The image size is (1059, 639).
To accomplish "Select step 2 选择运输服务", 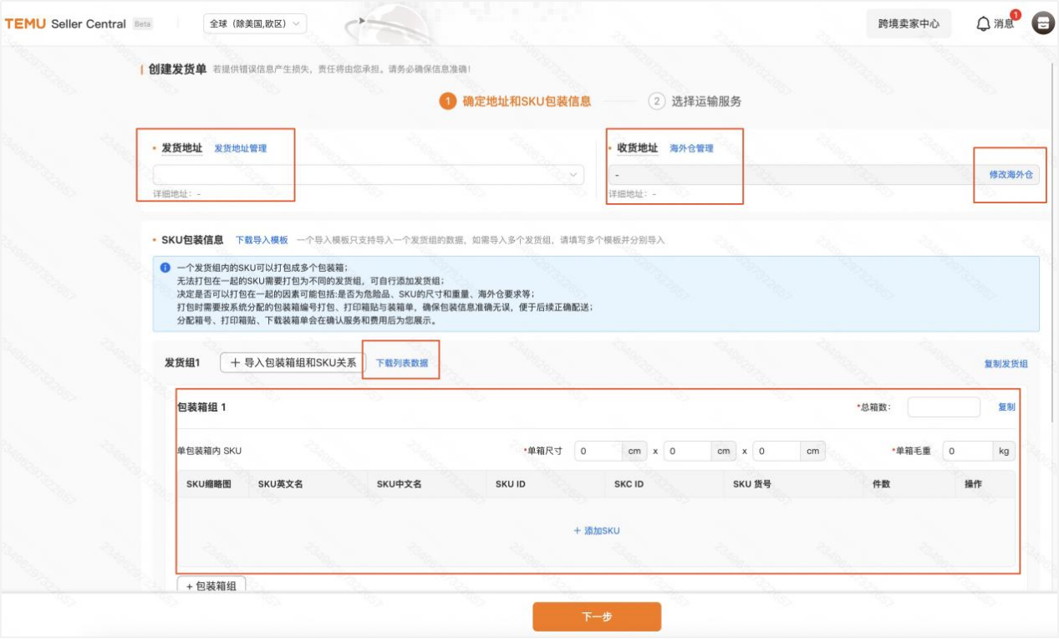I will [x=695, y=101].
